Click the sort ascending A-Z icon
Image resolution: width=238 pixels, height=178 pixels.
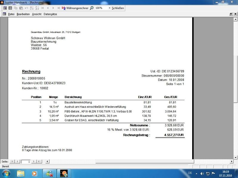(32, 8)
